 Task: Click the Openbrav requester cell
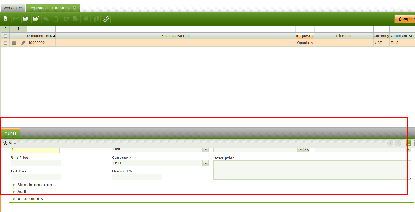point(305,43)
